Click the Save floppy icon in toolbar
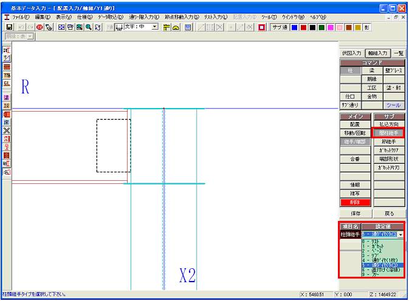Image resolution: width=409 pixels, height=301 pixels. click(x=9, y=27)
